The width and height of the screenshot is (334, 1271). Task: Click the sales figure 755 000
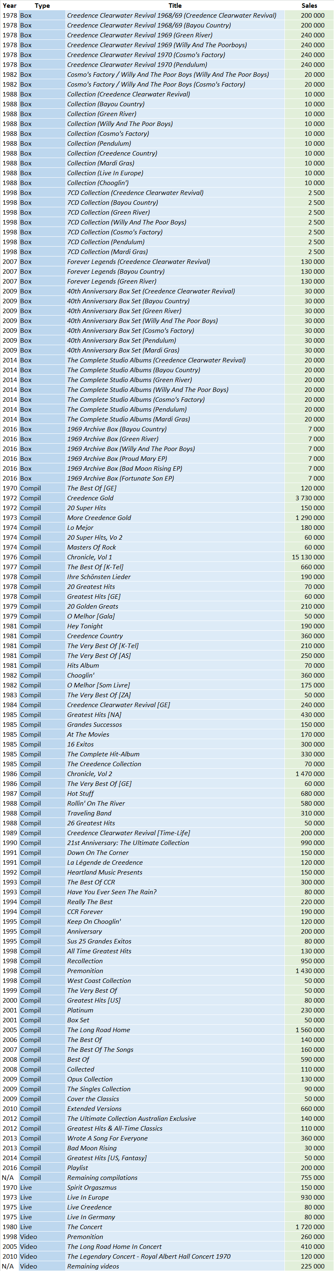coord(312,1177)
